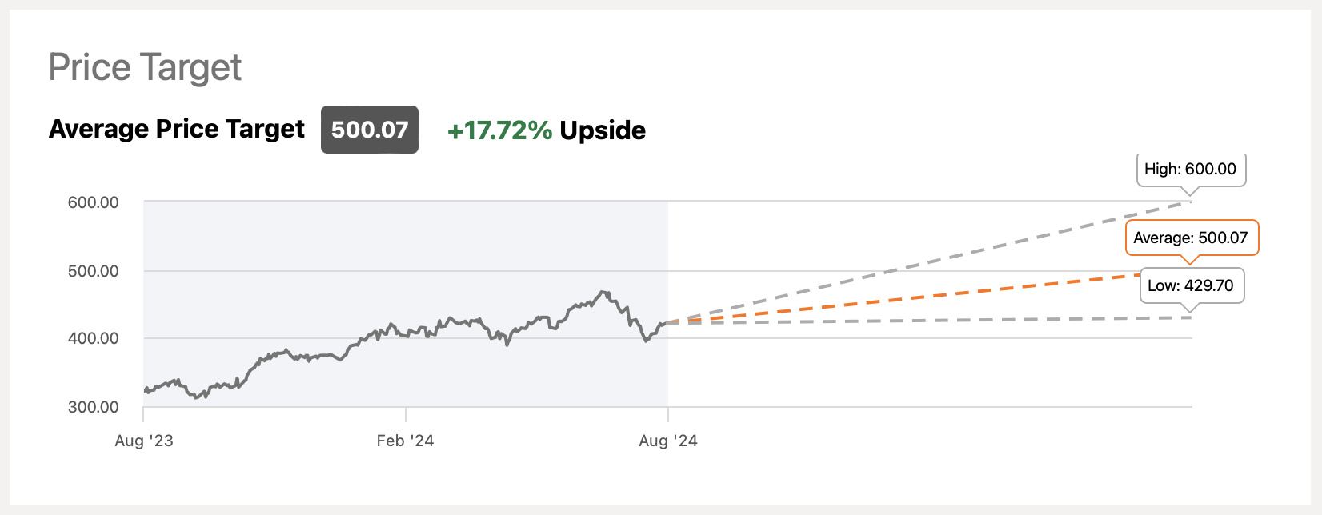
Task: Click the Aug '24 x-axis label
Action: (x=668, y=441)
